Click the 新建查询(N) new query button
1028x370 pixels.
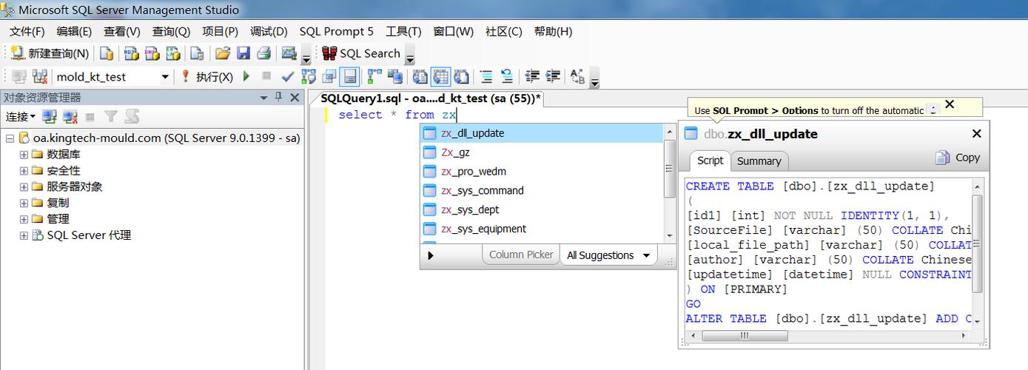tap(51, 53)
